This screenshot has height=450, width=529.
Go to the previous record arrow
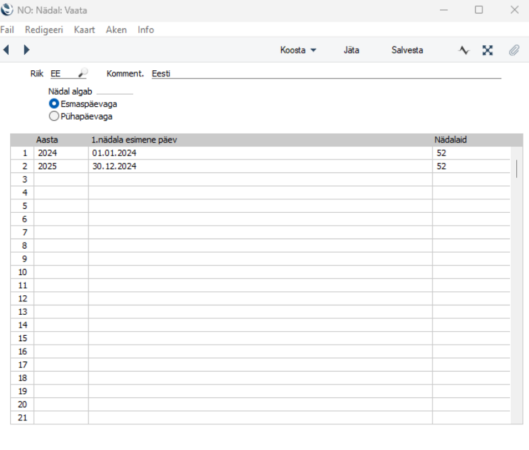click(x=6, y=50)
